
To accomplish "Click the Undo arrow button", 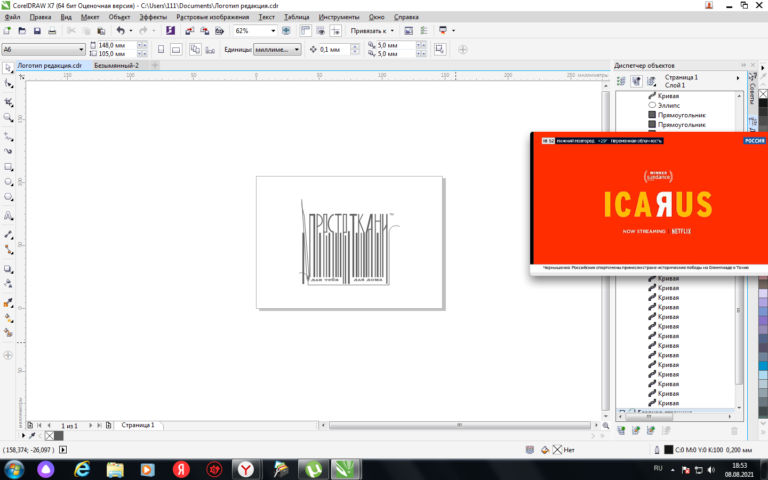I will [121, 30].
